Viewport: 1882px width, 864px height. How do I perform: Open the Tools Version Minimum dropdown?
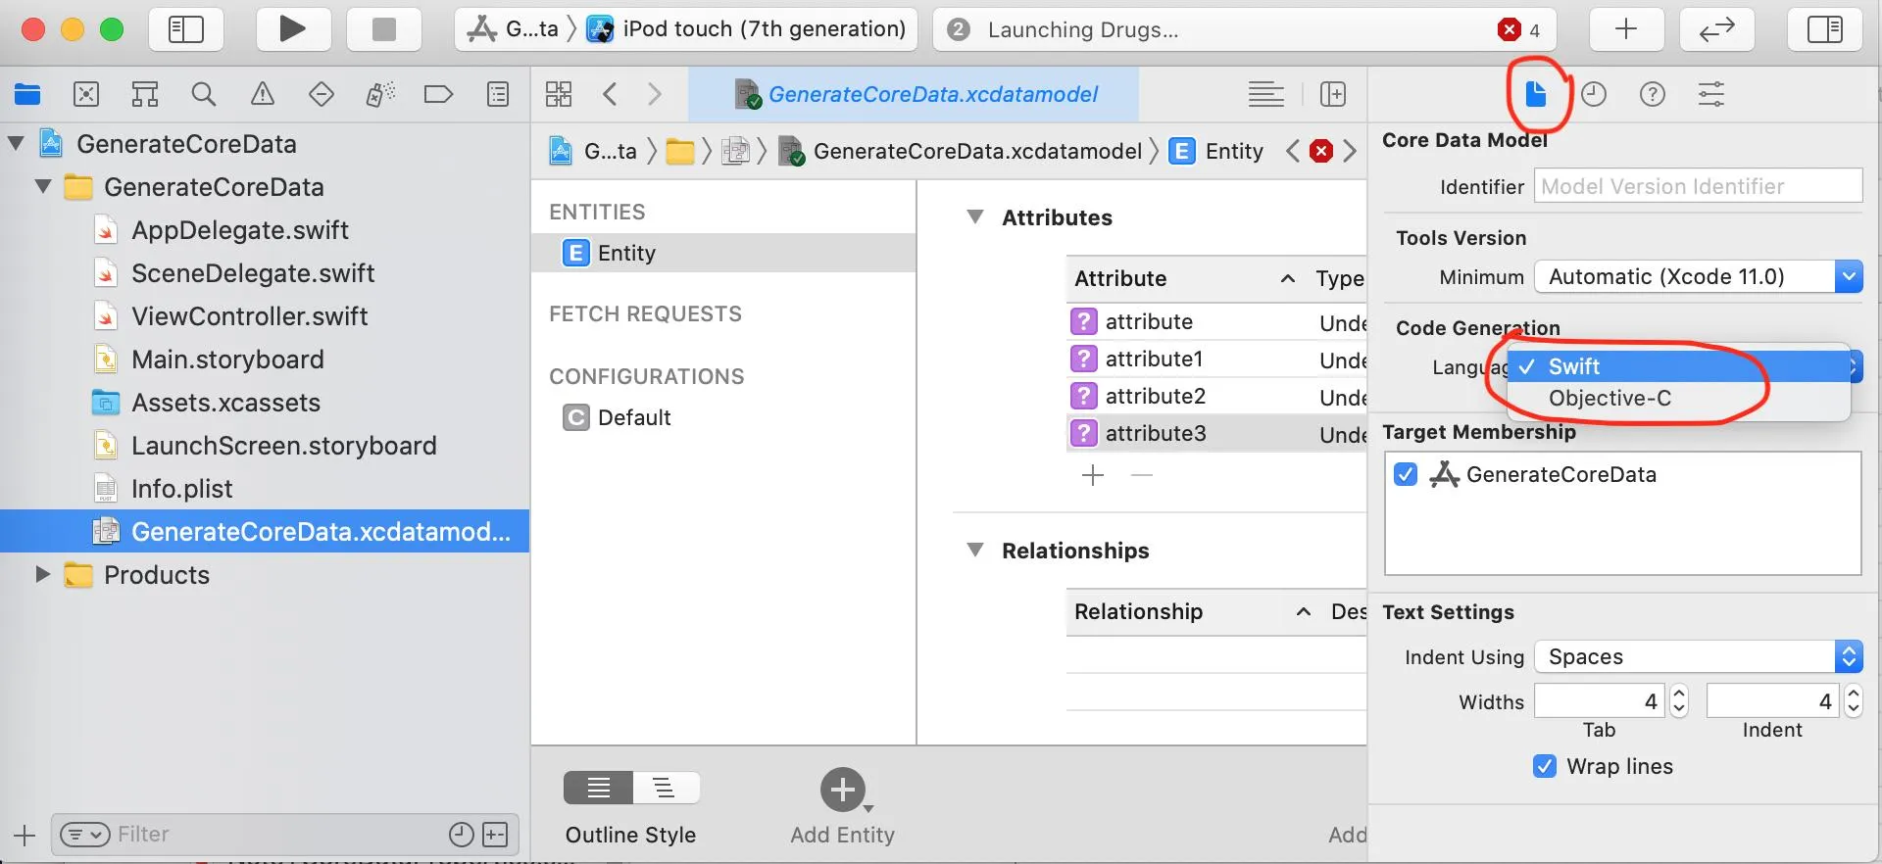pos(1699,276)
